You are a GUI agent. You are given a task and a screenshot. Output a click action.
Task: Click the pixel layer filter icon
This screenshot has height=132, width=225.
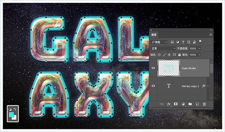coord(172,42)
